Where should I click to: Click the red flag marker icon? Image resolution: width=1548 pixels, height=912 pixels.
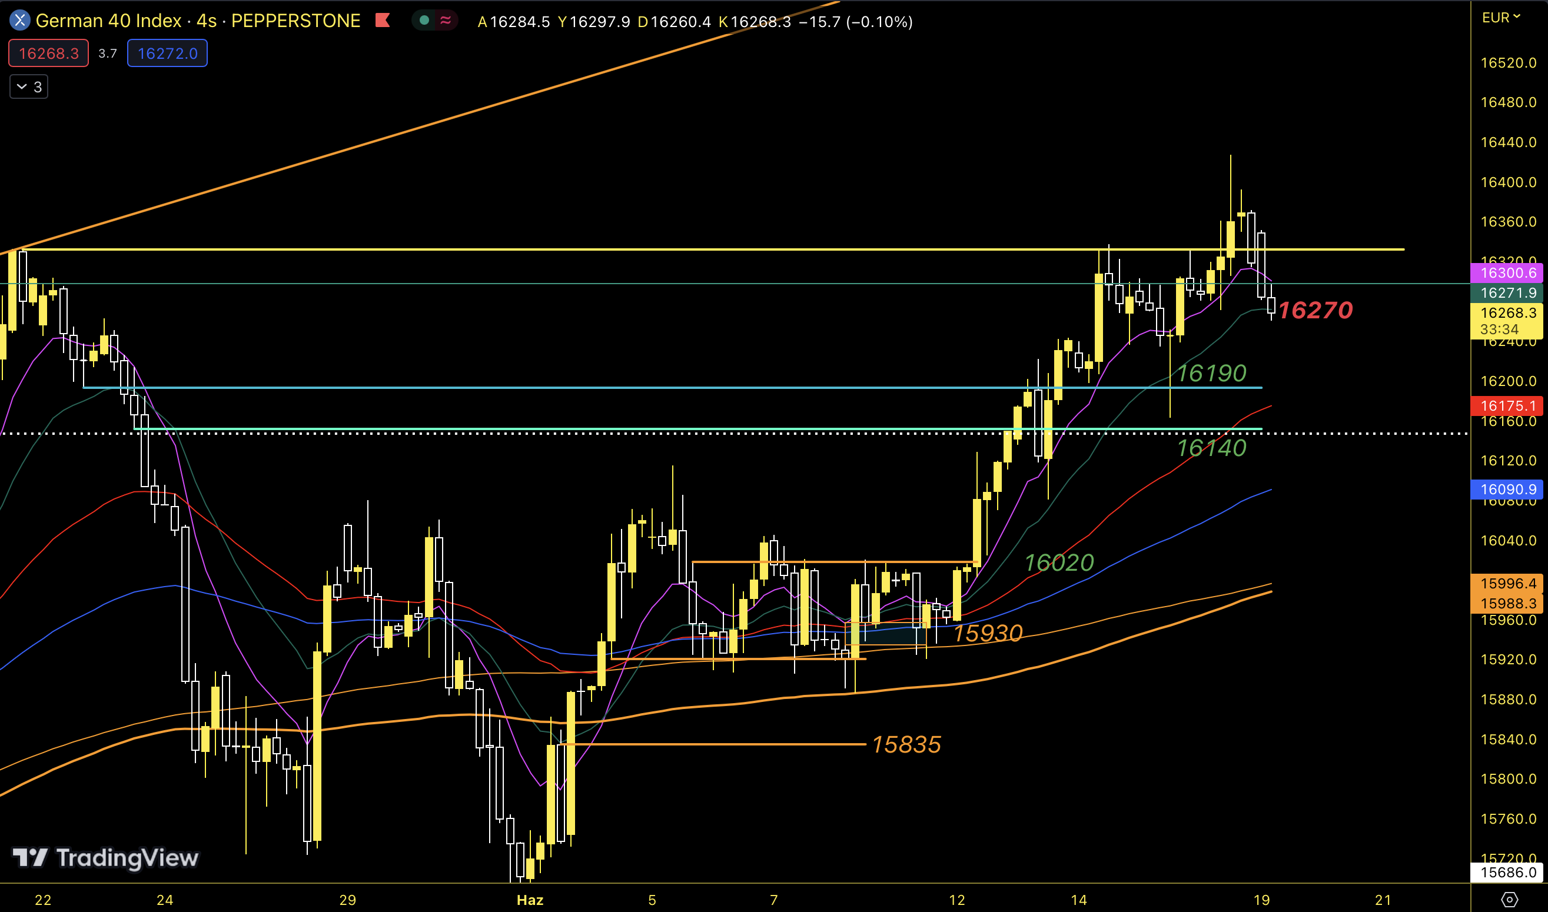point(383,21)
